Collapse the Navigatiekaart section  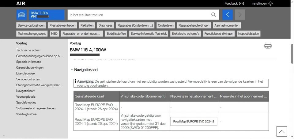72,70
